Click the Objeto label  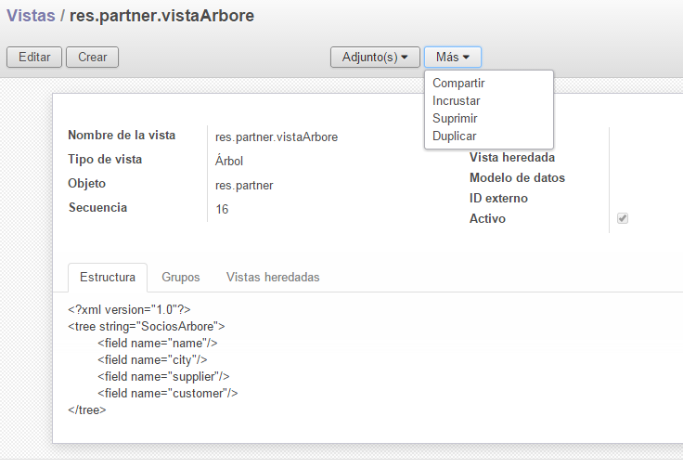pyautogui.click(x=86, y=184)
